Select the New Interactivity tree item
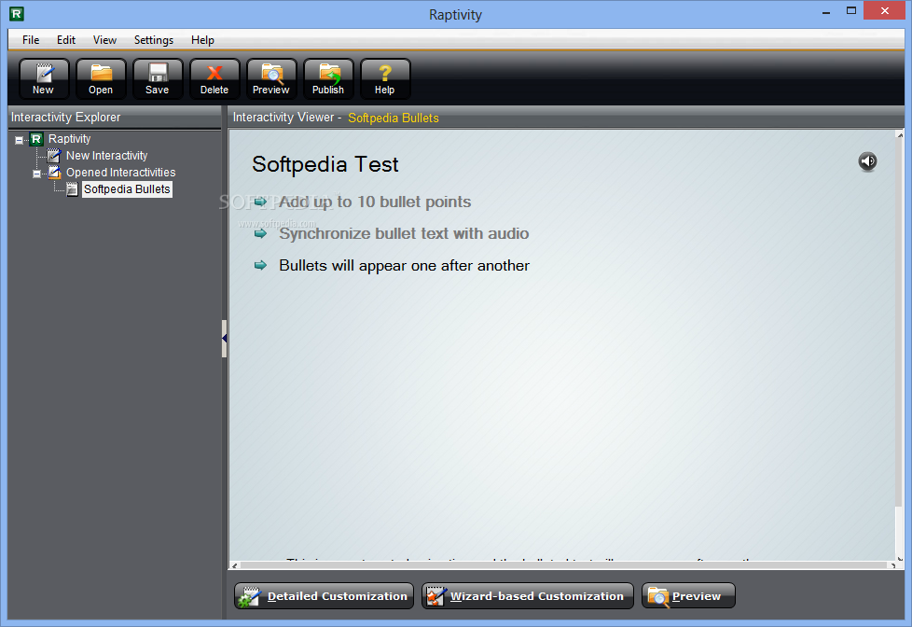The image size is (912, 627). [106, 156]
